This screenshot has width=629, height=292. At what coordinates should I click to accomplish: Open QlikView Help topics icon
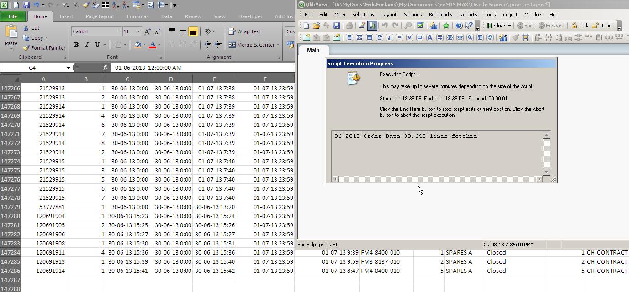[459, 26]
